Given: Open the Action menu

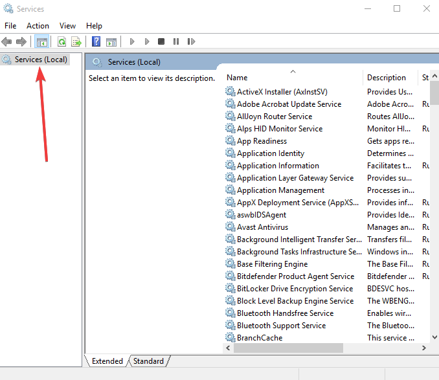Looking at the screenshot, I should (38, 26).
